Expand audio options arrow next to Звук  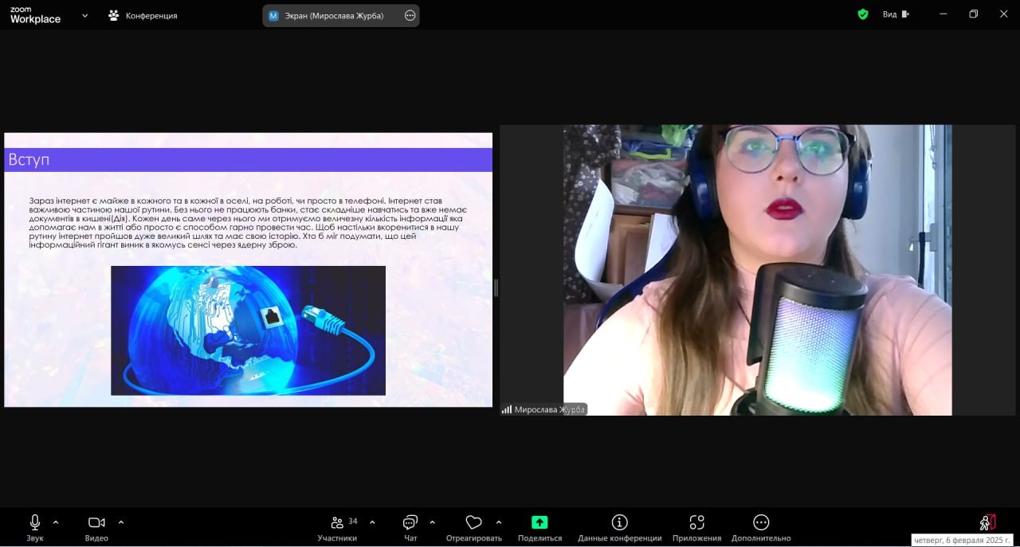click(56, 522)
